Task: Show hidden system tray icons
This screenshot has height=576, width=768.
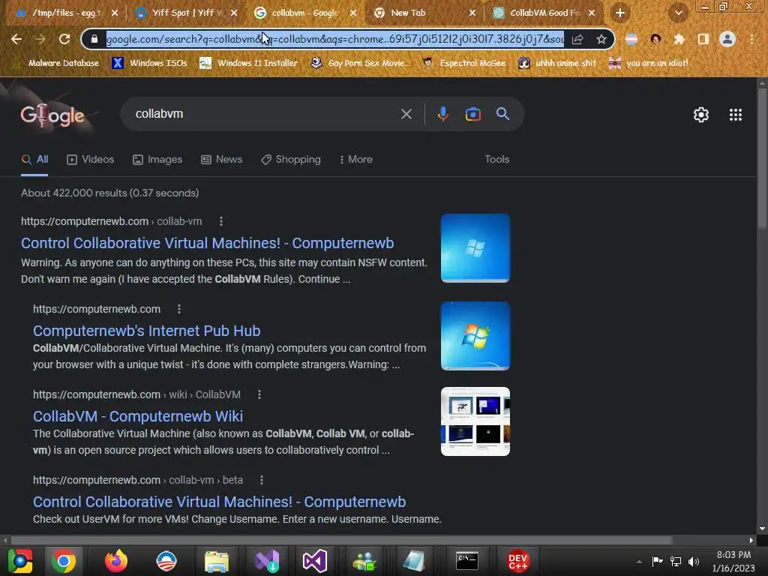Action: tap(639, 562)
